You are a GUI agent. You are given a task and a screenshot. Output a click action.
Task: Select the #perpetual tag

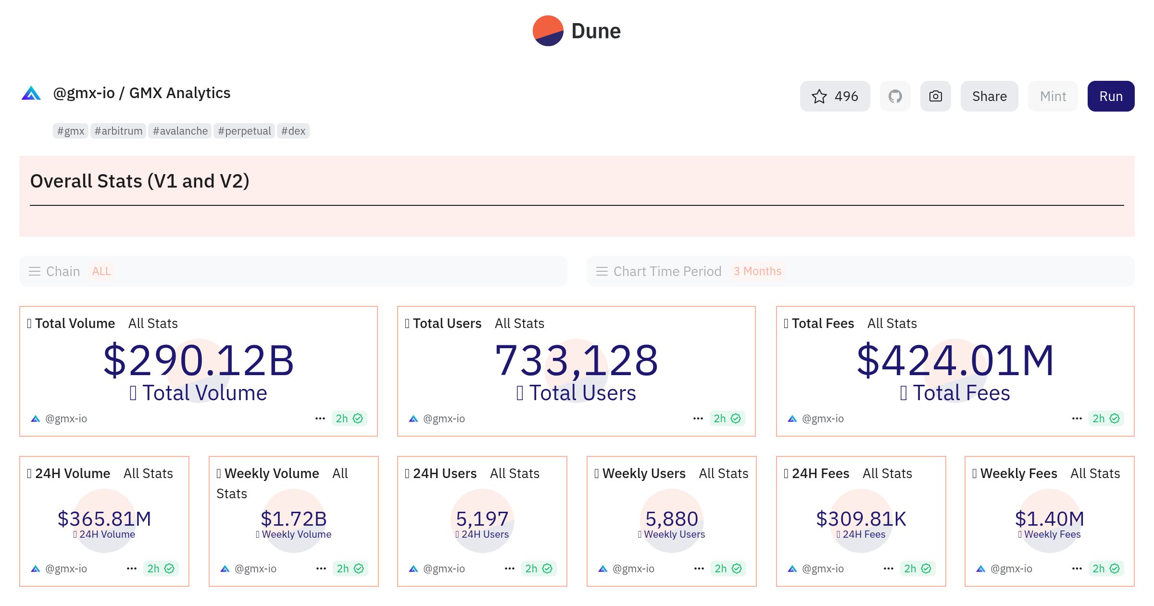pos(244,131)
